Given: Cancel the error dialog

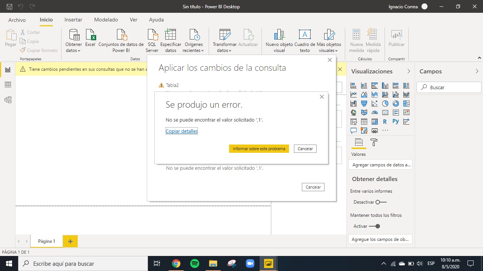Looking at the screenshot, I should pos(305,149).
